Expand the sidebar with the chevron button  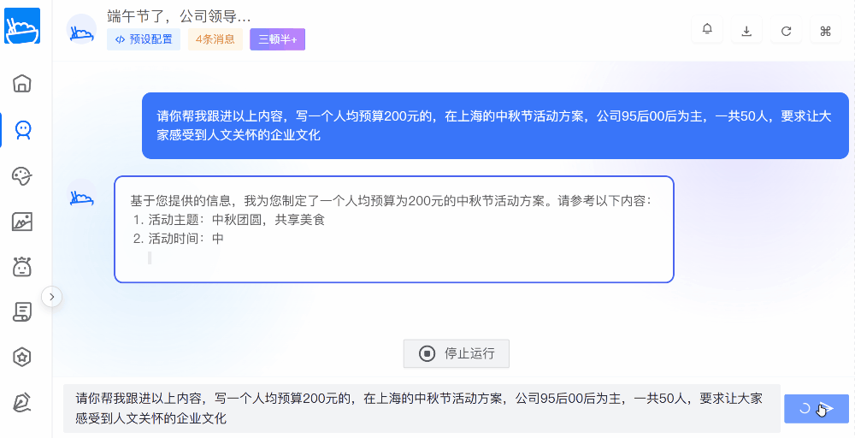pyautogui.click(x=52, y=297)
